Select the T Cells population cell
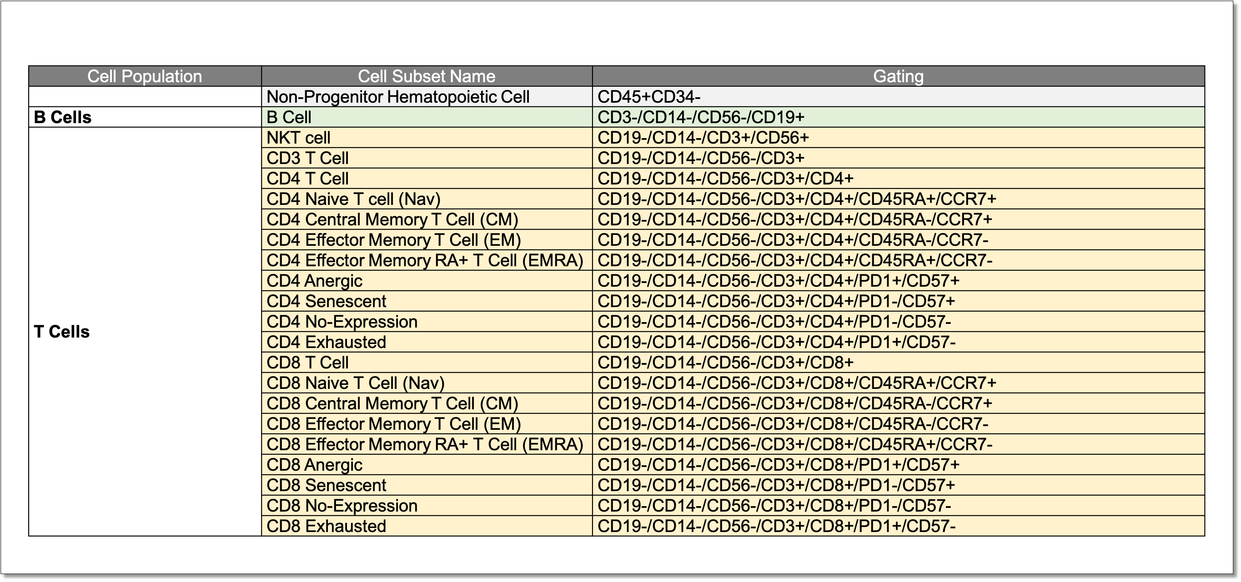1241x582 pixels. pyautogui.click(x=62, y=332)
